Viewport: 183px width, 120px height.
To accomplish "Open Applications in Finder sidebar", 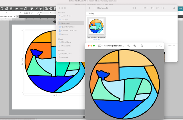I will pos(71,16).
